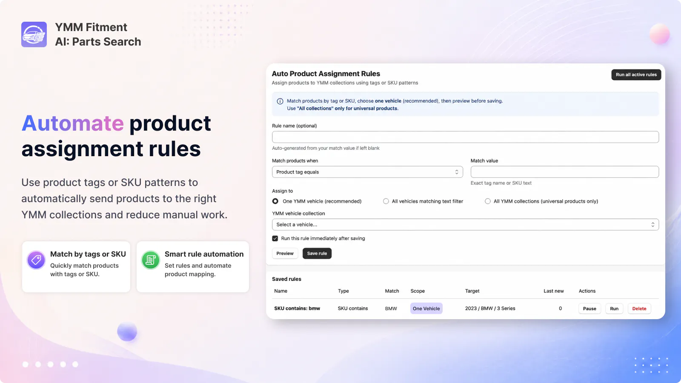This screenshot has height=383, width=681.
Task: Click the Save rule button
Action: click(x=317, y=254)
